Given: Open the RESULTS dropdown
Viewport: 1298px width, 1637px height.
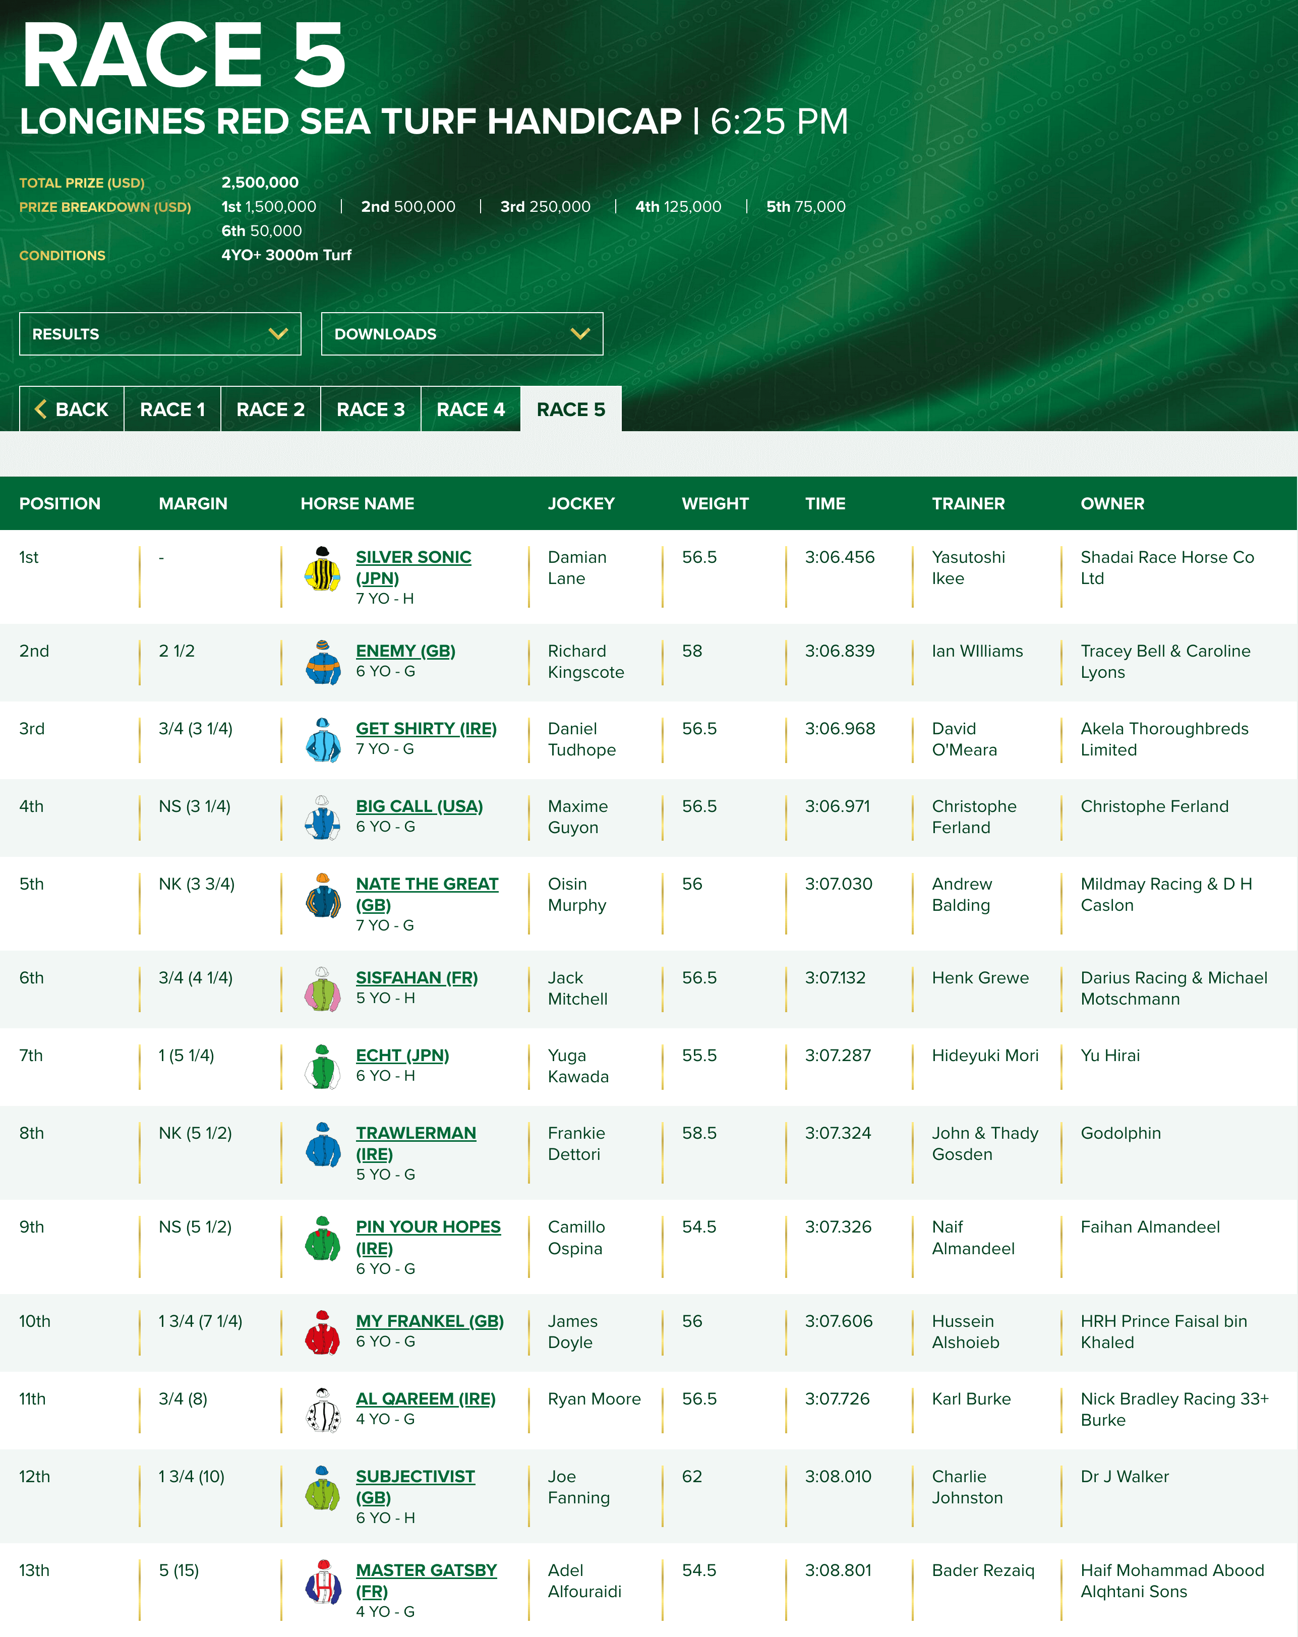Looking at the screenshot, I should 160,334.
